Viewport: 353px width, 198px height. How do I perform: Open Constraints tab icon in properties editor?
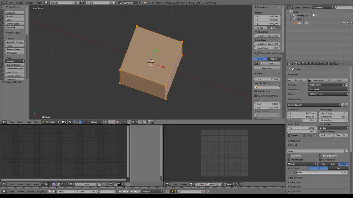314,63
